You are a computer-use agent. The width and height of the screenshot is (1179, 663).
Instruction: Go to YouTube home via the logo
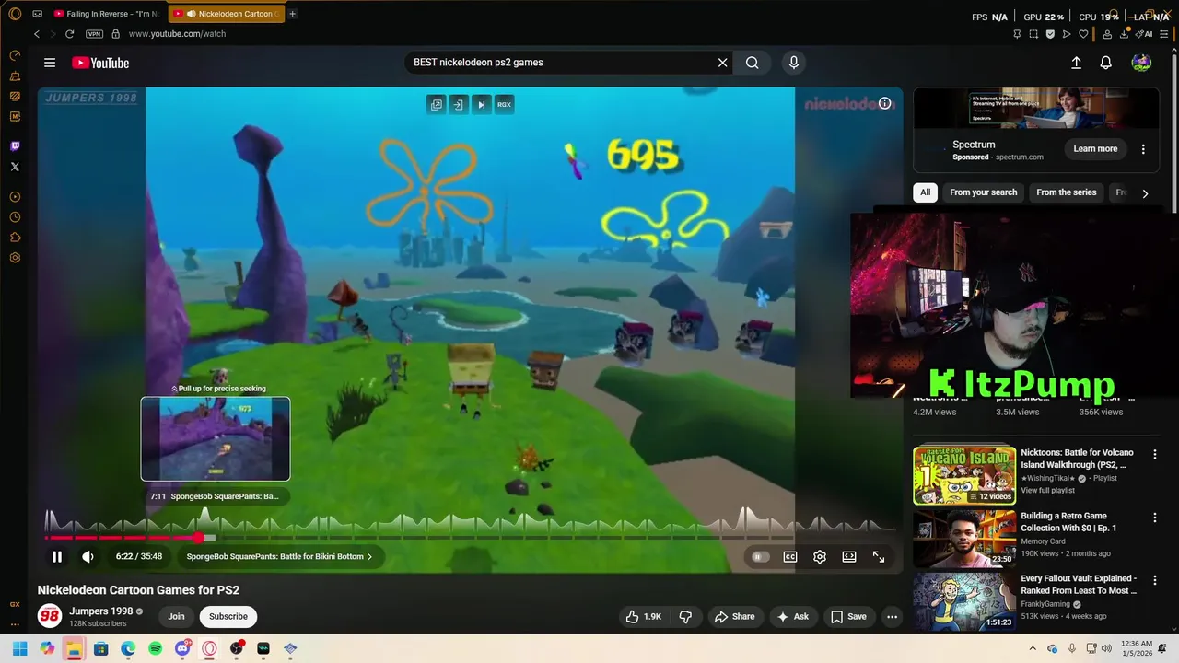tap(100, 63)
